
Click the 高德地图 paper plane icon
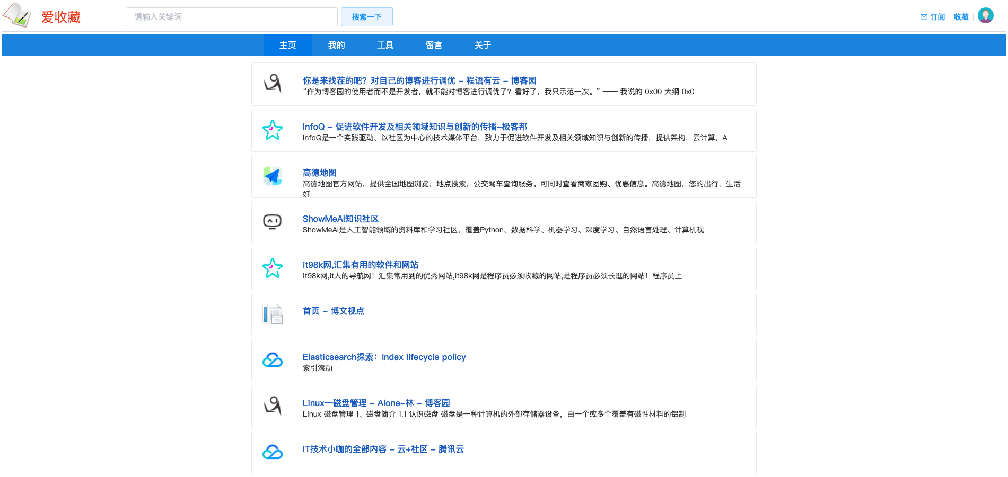[x=273, y=176]
